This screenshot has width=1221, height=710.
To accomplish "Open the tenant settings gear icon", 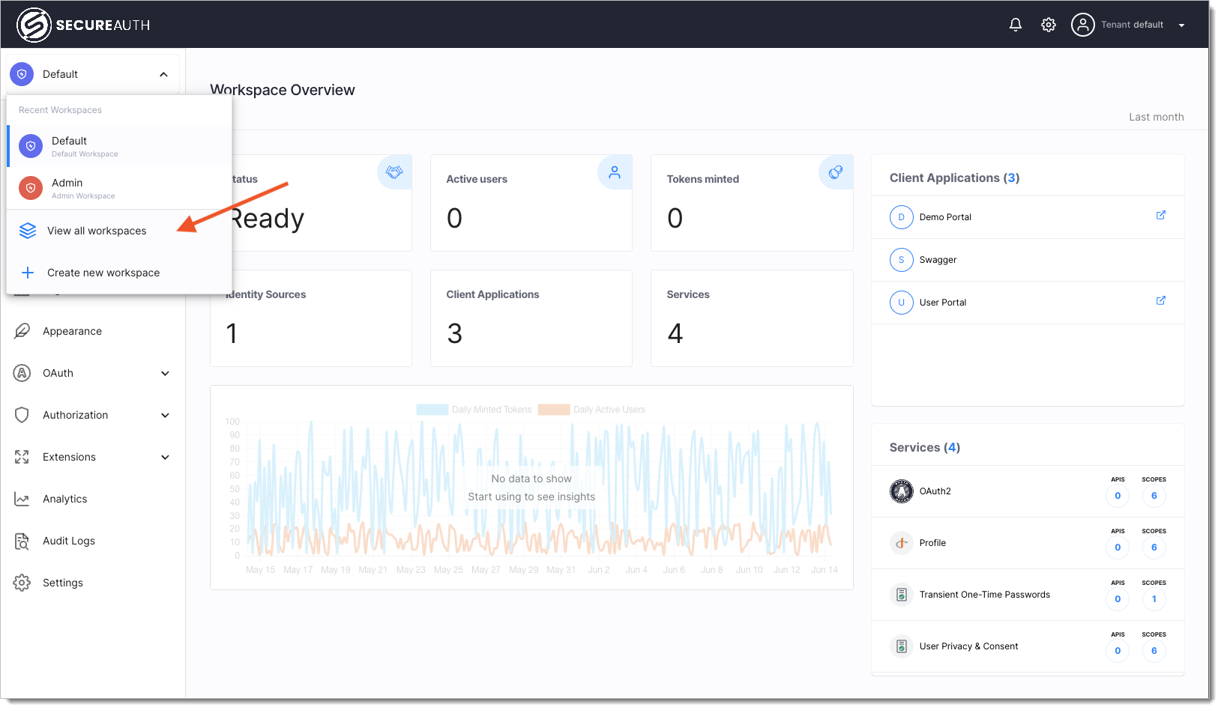I will [1049, 25].
